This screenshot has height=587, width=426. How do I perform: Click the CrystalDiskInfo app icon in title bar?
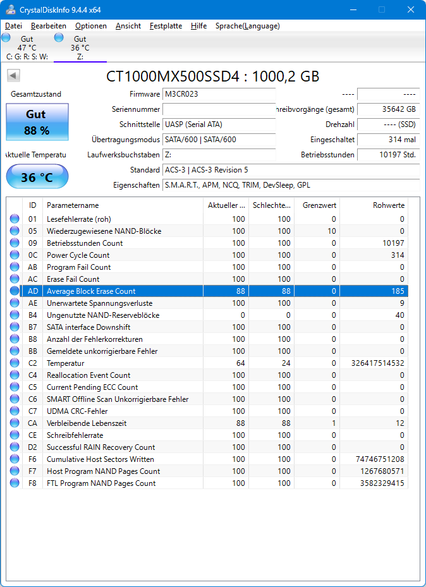point(11,9)
